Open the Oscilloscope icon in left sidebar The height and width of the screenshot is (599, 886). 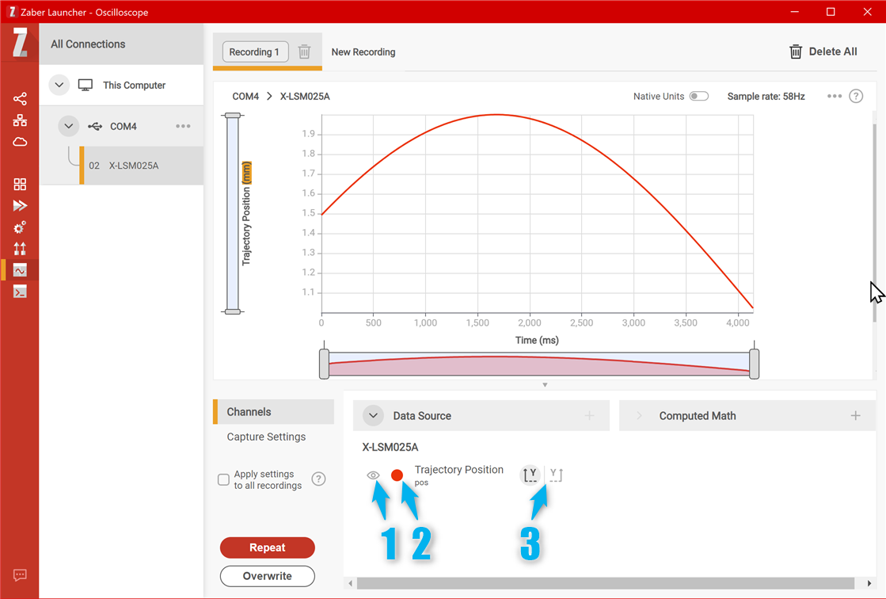point(20,270)
